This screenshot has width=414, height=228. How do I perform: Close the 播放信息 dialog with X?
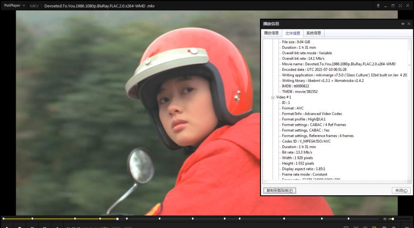click(409, 24)
